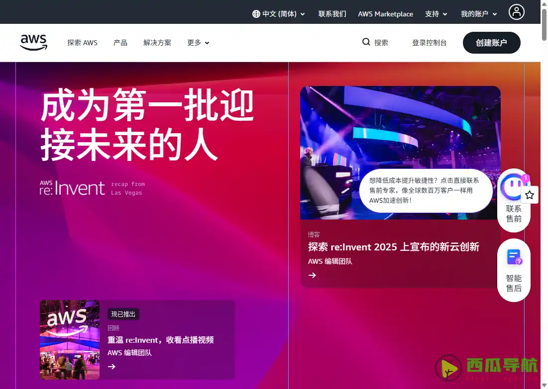Expand the 支持 dropdown

(x=436, y=14)
